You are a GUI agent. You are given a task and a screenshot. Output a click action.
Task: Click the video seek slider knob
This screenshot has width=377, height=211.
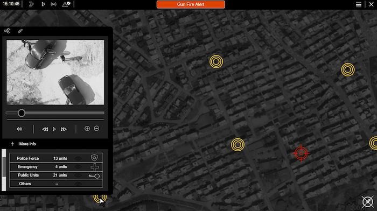click(x=22, y=113)
